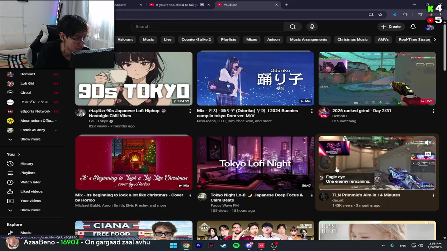Select the Christmas Music filter chip

[x=352, y=40]
